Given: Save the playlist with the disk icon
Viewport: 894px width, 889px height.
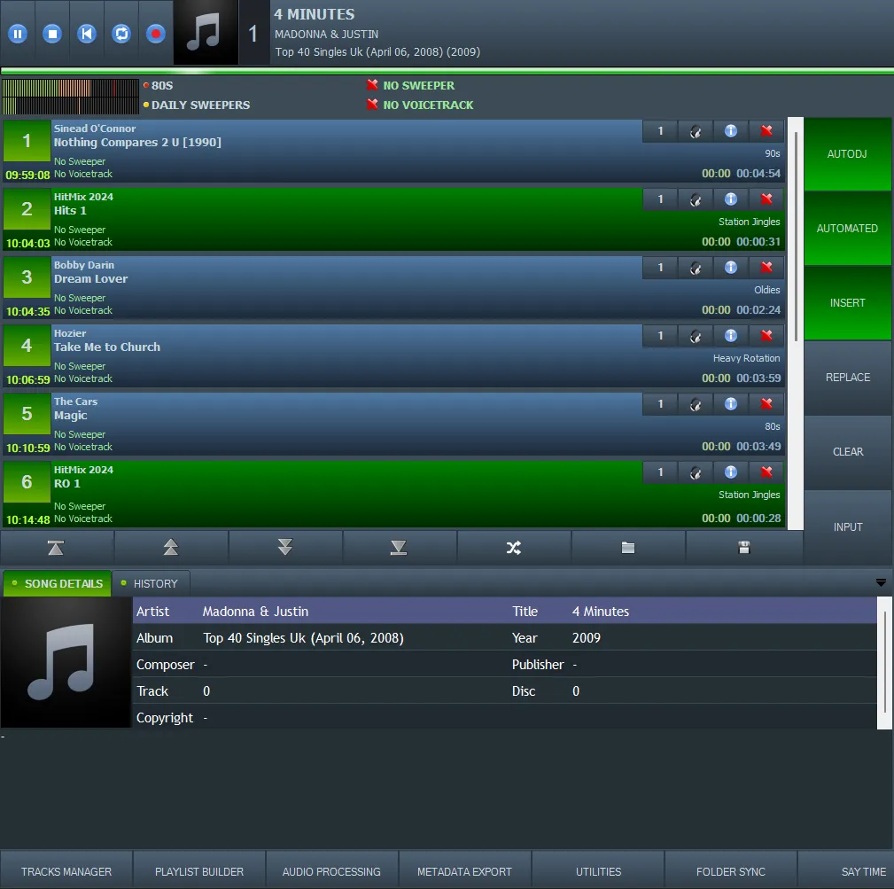Looking at the screenshot, I should click(x=744, y=548).
